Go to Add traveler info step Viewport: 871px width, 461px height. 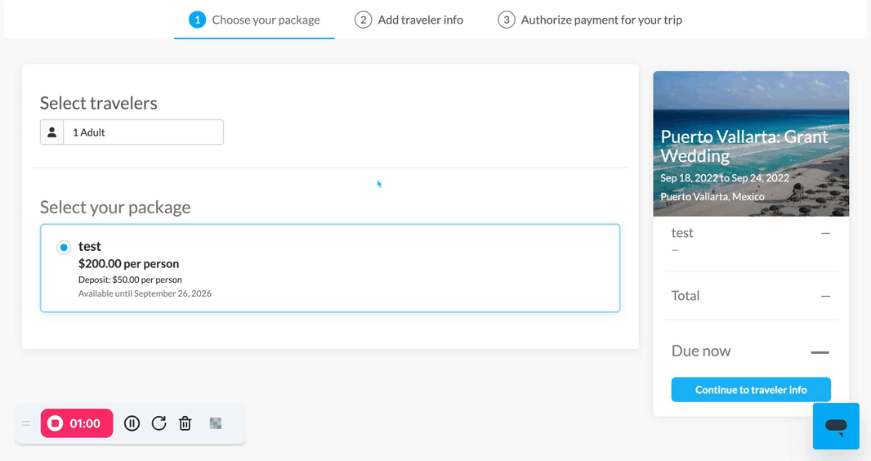point(409,20)
